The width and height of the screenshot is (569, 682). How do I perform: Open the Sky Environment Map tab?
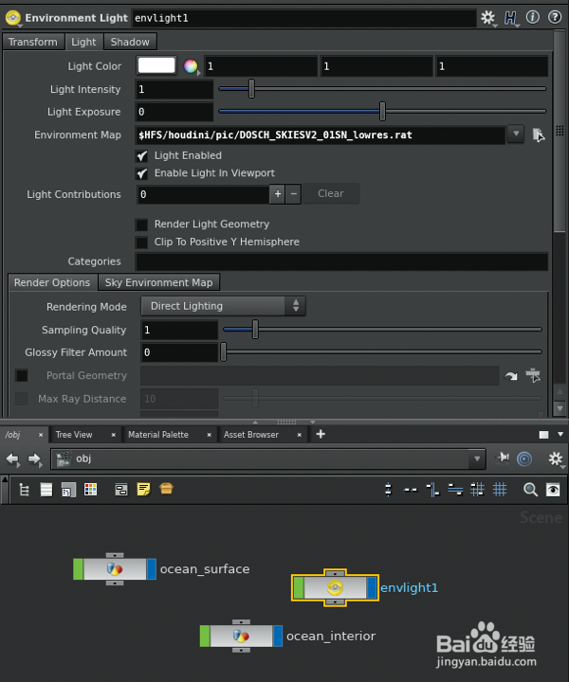(158, 282)
